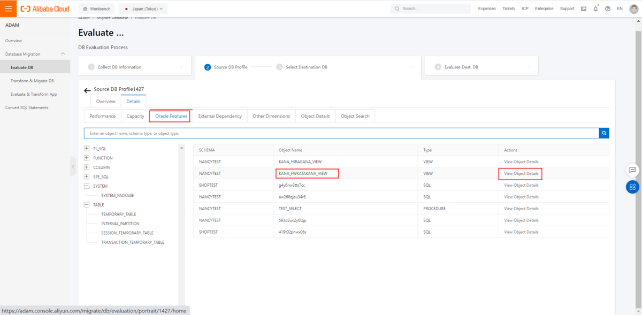The height and width of the screenshot is (315, 642).
Task: Expand the Collect DB Information step chevron
Action: click(182, 67)
